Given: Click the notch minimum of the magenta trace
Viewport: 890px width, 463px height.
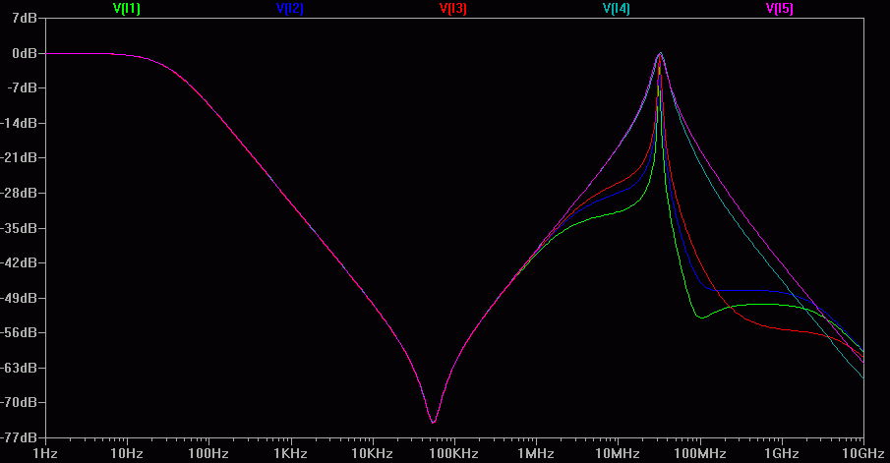Looking at the screenshot, I should coord(434,422).
